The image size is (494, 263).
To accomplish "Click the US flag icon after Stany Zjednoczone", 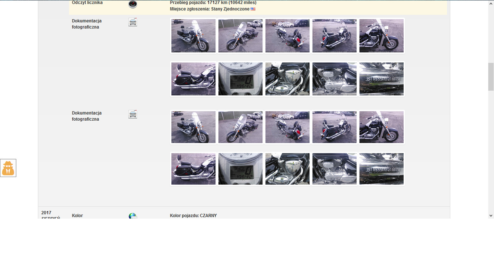I will [x=253, y=9].
